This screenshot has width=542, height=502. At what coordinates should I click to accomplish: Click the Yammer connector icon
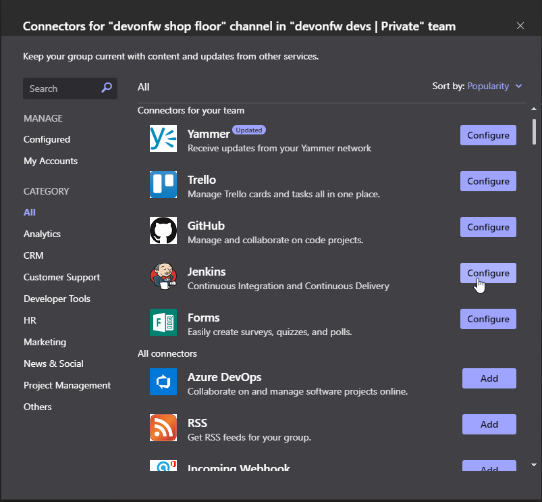tap(163, 139)
